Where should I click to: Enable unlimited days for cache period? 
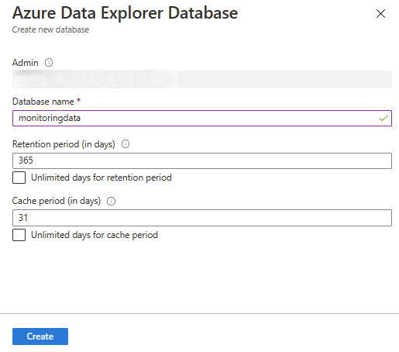tap(19, 235)
